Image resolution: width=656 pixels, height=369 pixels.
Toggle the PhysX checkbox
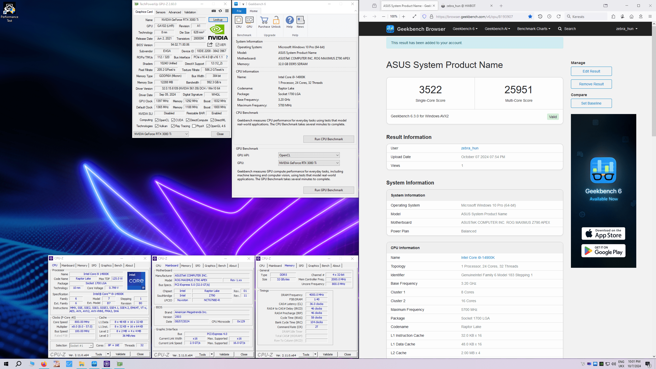[194, 126]
